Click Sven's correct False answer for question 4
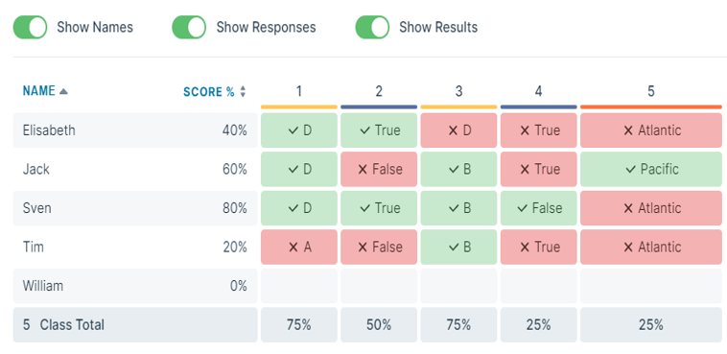Viewport: 727px width, 354px height. (538, 208)
